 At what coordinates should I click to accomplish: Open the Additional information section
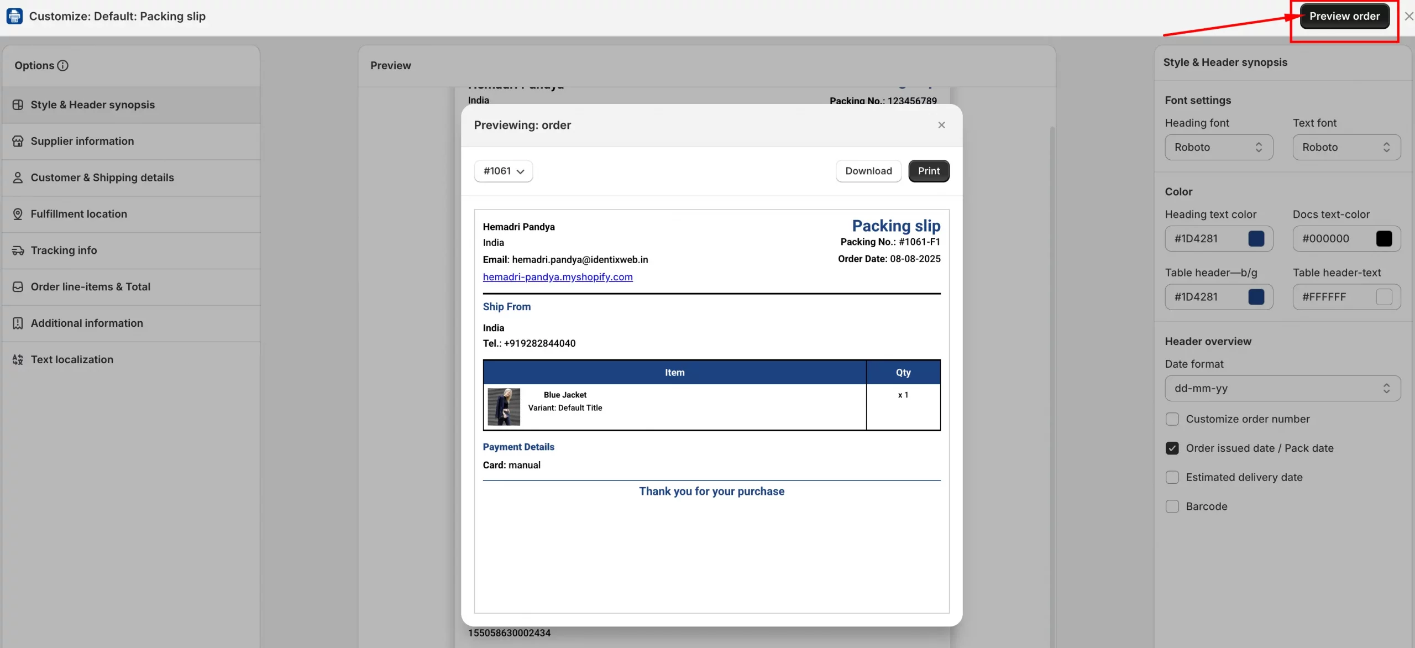point(87,323)
